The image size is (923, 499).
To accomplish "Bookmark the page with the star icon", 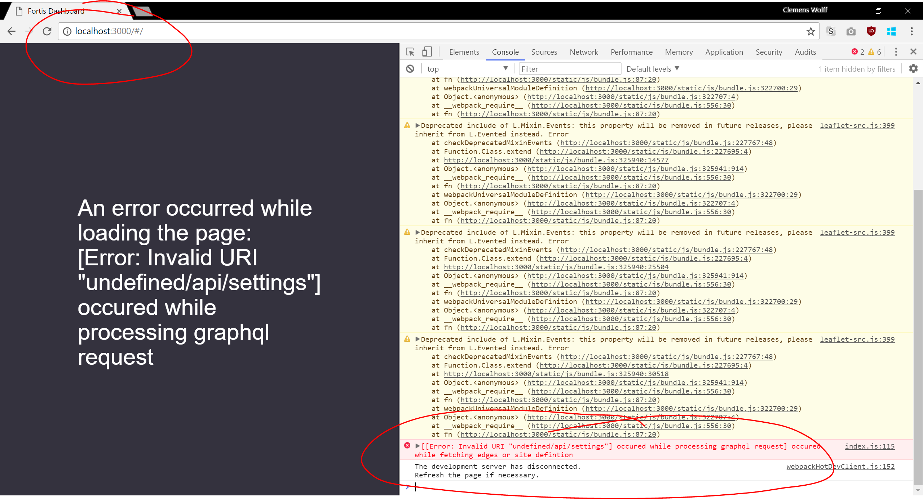I will [811, 31].
